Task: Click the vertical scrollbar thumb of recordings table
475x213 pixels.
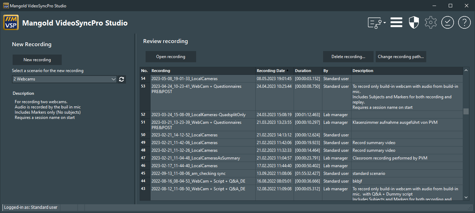Action: (466, 111)
